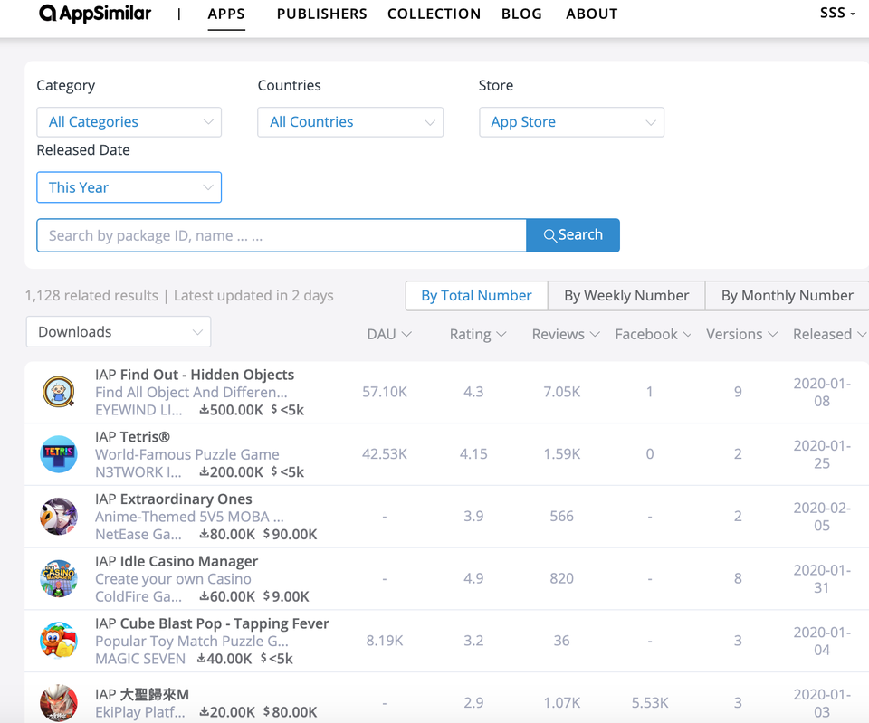Open the PUBLISHERS page
The height and width of the screenshot is (723, 869).
pos(322,14)
